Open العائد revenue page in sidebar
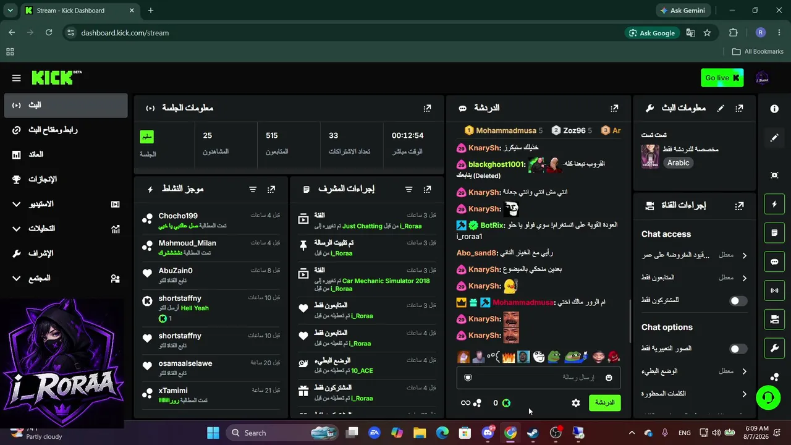This screenshot has width=791, height=445. point(66,155)
